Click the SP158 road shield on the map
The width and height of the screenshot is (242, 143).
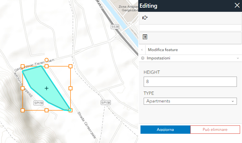click(x=106, y=102)
